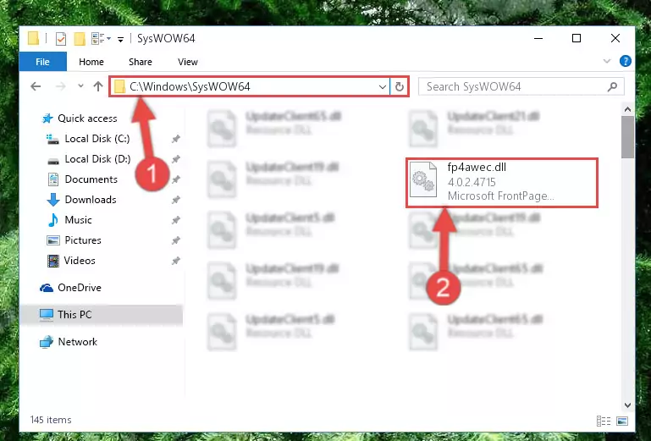Switch to the Home ribbon tab

pyautogui.click(x=91, y=62)
